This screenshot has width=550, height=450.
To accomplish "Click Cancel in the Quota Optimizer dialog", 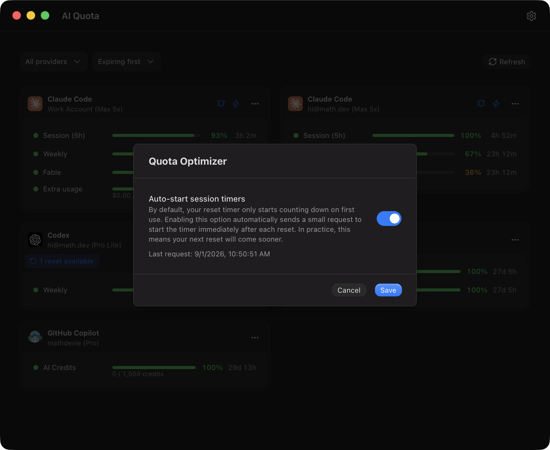I will point(349,290).
